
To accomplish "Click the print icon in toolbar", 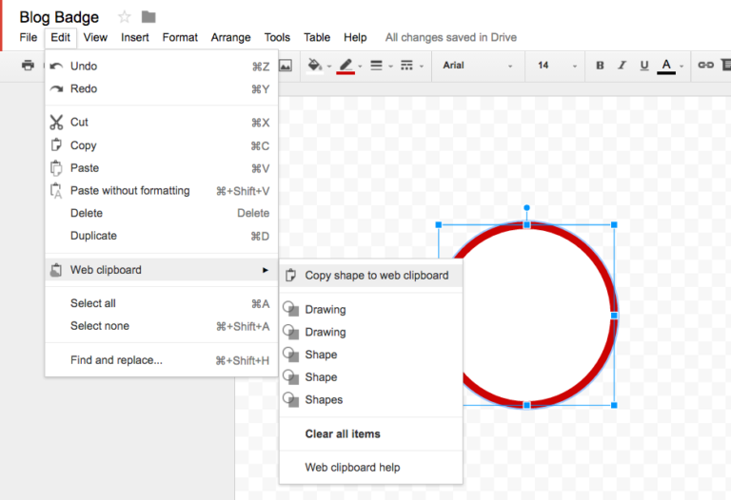I will [28, 66].
